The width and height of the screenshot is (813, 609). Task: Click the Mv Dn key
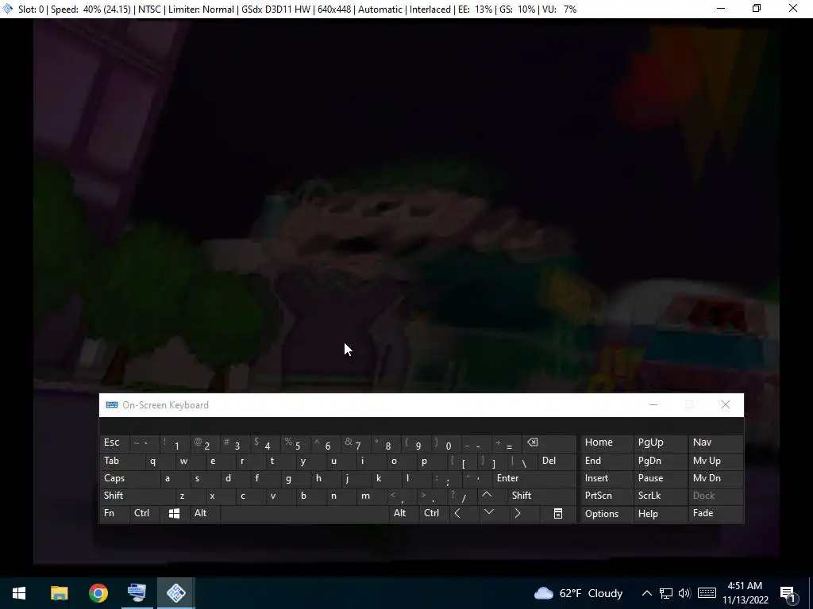pyautogui.click(x=715, y=478)
